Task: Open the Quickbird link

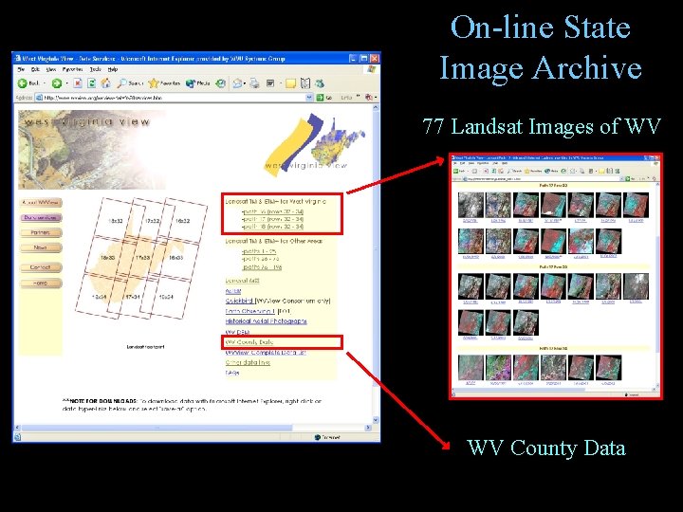Action: (239, 301)
